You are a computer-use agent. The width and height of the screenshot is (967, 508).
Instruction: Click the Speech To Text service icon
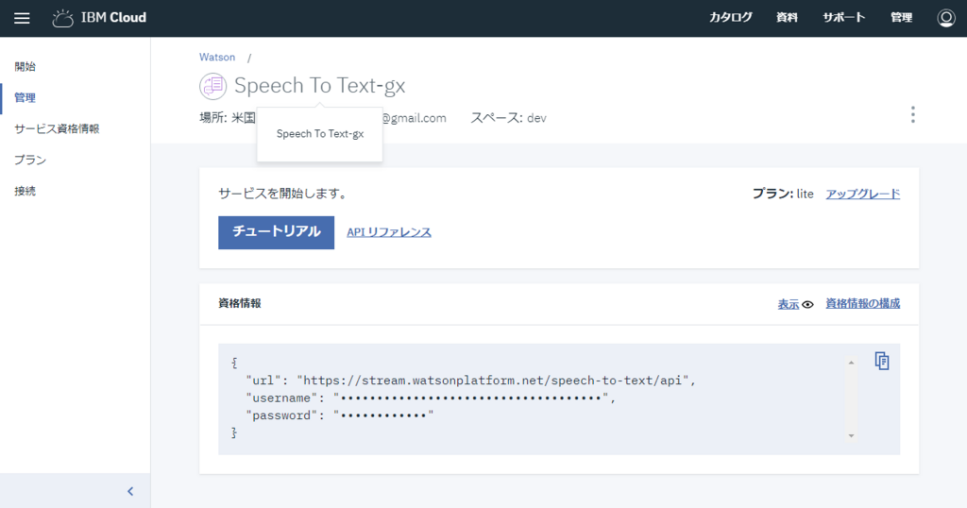[212, 86]
